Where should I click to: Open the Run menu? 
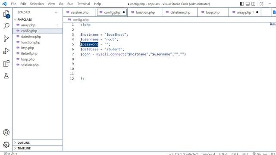[70, 4]
